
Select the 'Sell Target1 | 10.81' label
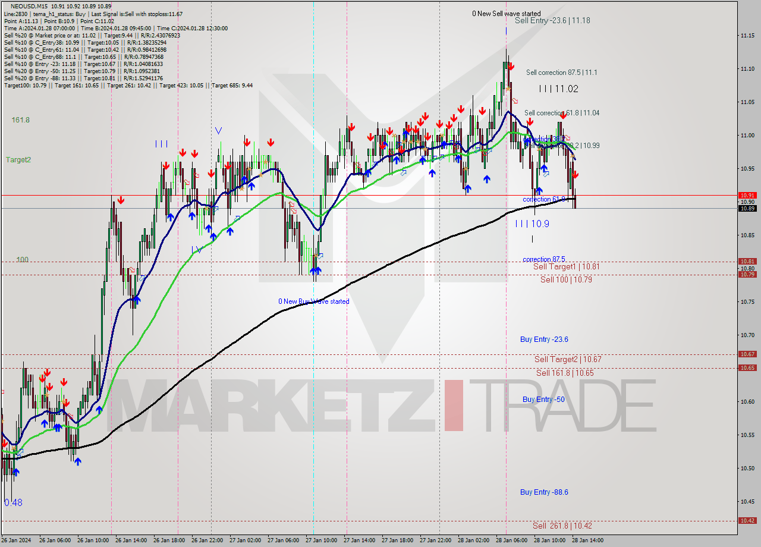click(567, 267)
